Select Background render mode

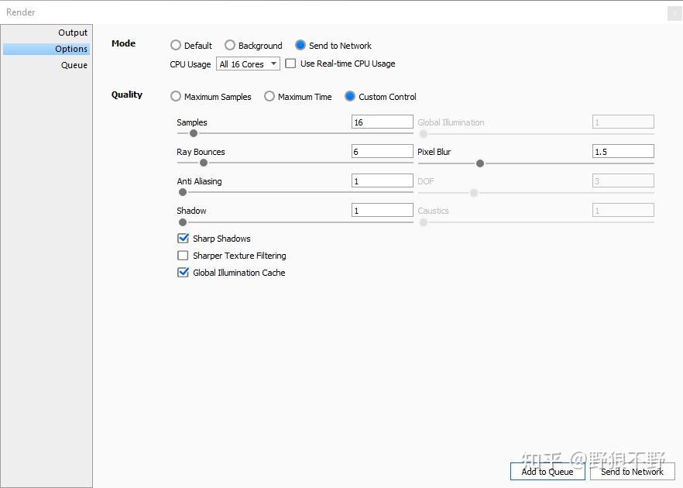230,46
